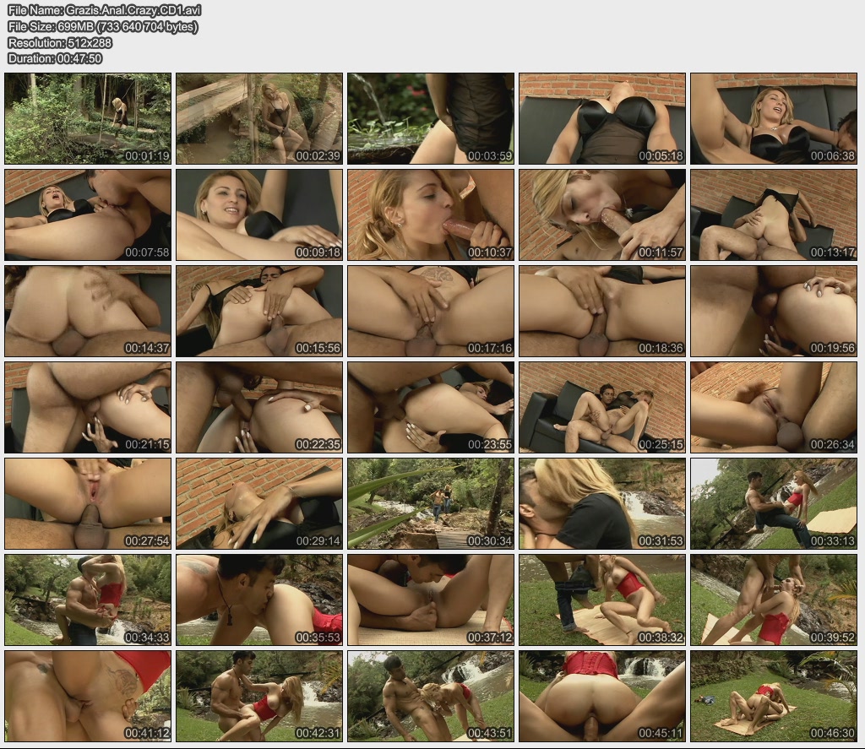The width and height of the screenshot is (865, 749).
Task: Open the thumbnail at 00:33:13
Action: coord(774,503)
